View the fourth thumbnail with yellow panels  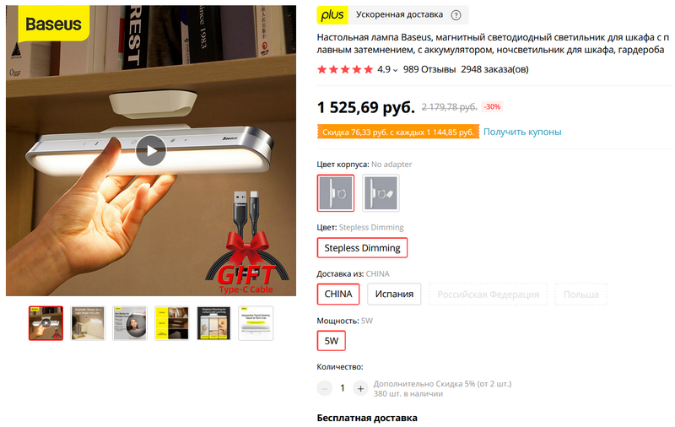click(172, 323)
